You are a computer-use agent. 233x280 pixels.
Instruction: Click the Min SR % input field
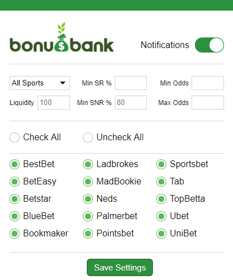click(x=131, y=83)
